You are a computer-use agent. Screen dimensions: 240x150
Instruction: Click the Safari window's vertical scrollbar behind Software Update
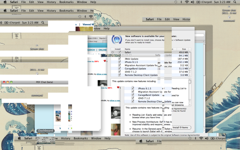(x=204, y=60)
